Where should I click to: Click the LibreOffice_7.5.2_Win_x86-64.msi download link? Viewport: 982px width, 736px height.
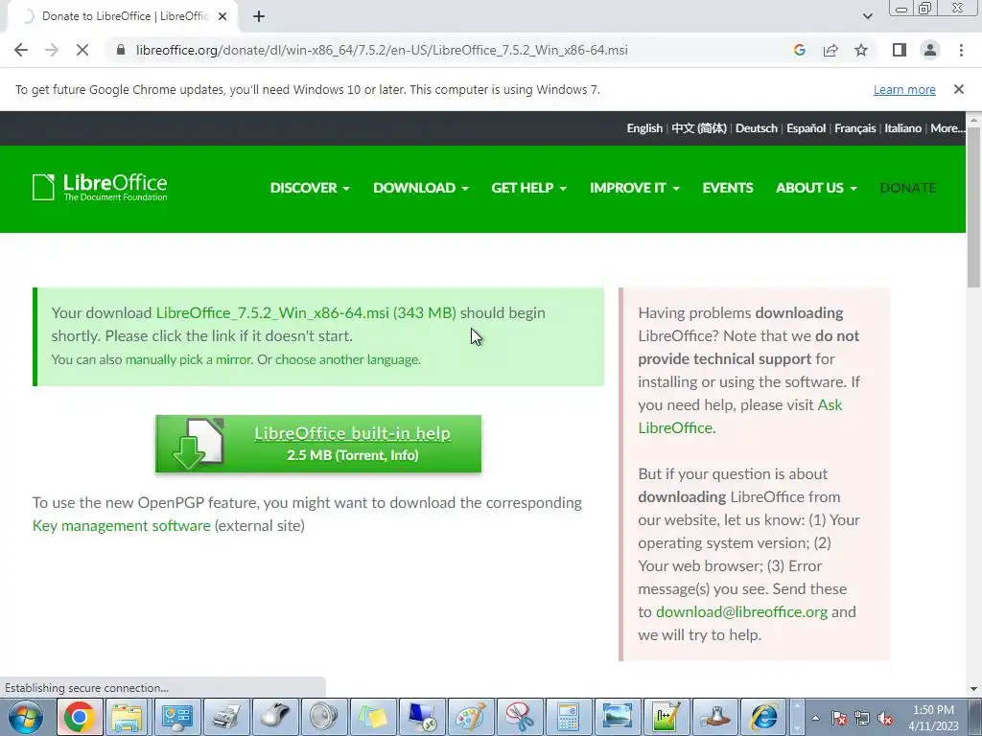[306, 313]
